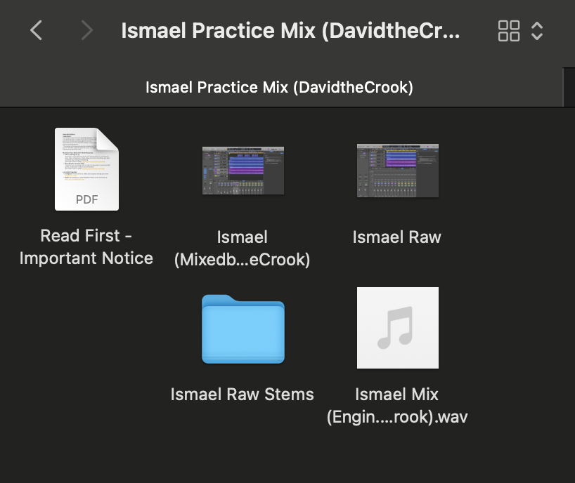Click the 'Ismael (Mixedb...eCrook)' file label

pos(243,248)
